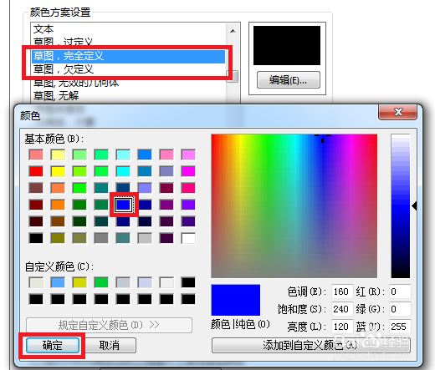Image resolution: width=435 pixels, height=370 pixels.
Task: Select the magenta basic color swatch
Action: tap(188, 171)
